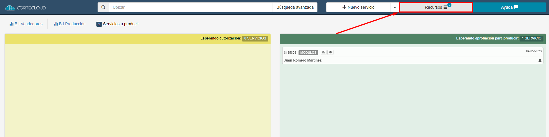Image resolution: width=549 pixels, height=137 pixels.
Task: Open B.I Producción report
Action: pyautogui.click(x=70, y=24)
